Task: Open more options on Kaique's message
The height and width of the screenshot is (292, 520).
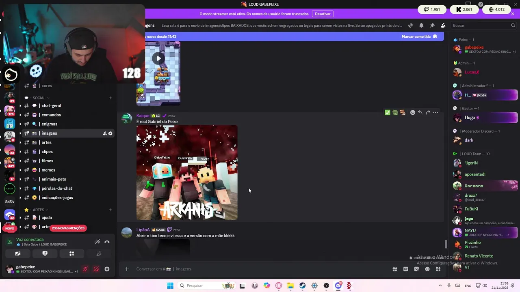Action: tap(435, 112)
